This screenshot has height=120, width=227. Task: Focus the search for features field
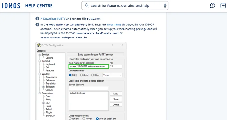125,6
